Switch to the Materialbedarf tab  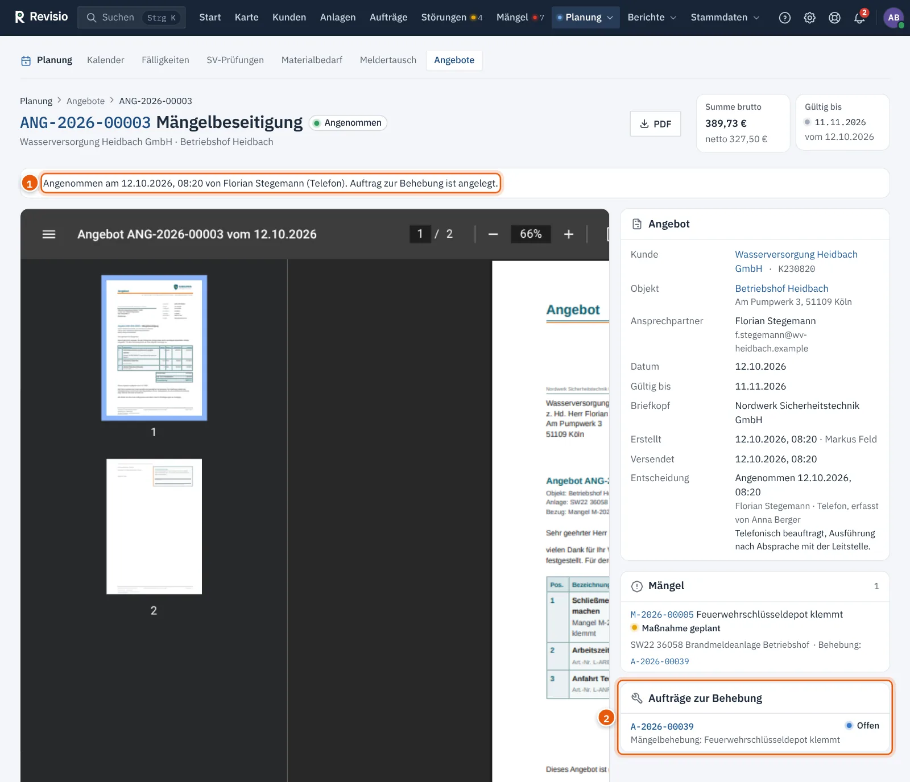[312, 60]
